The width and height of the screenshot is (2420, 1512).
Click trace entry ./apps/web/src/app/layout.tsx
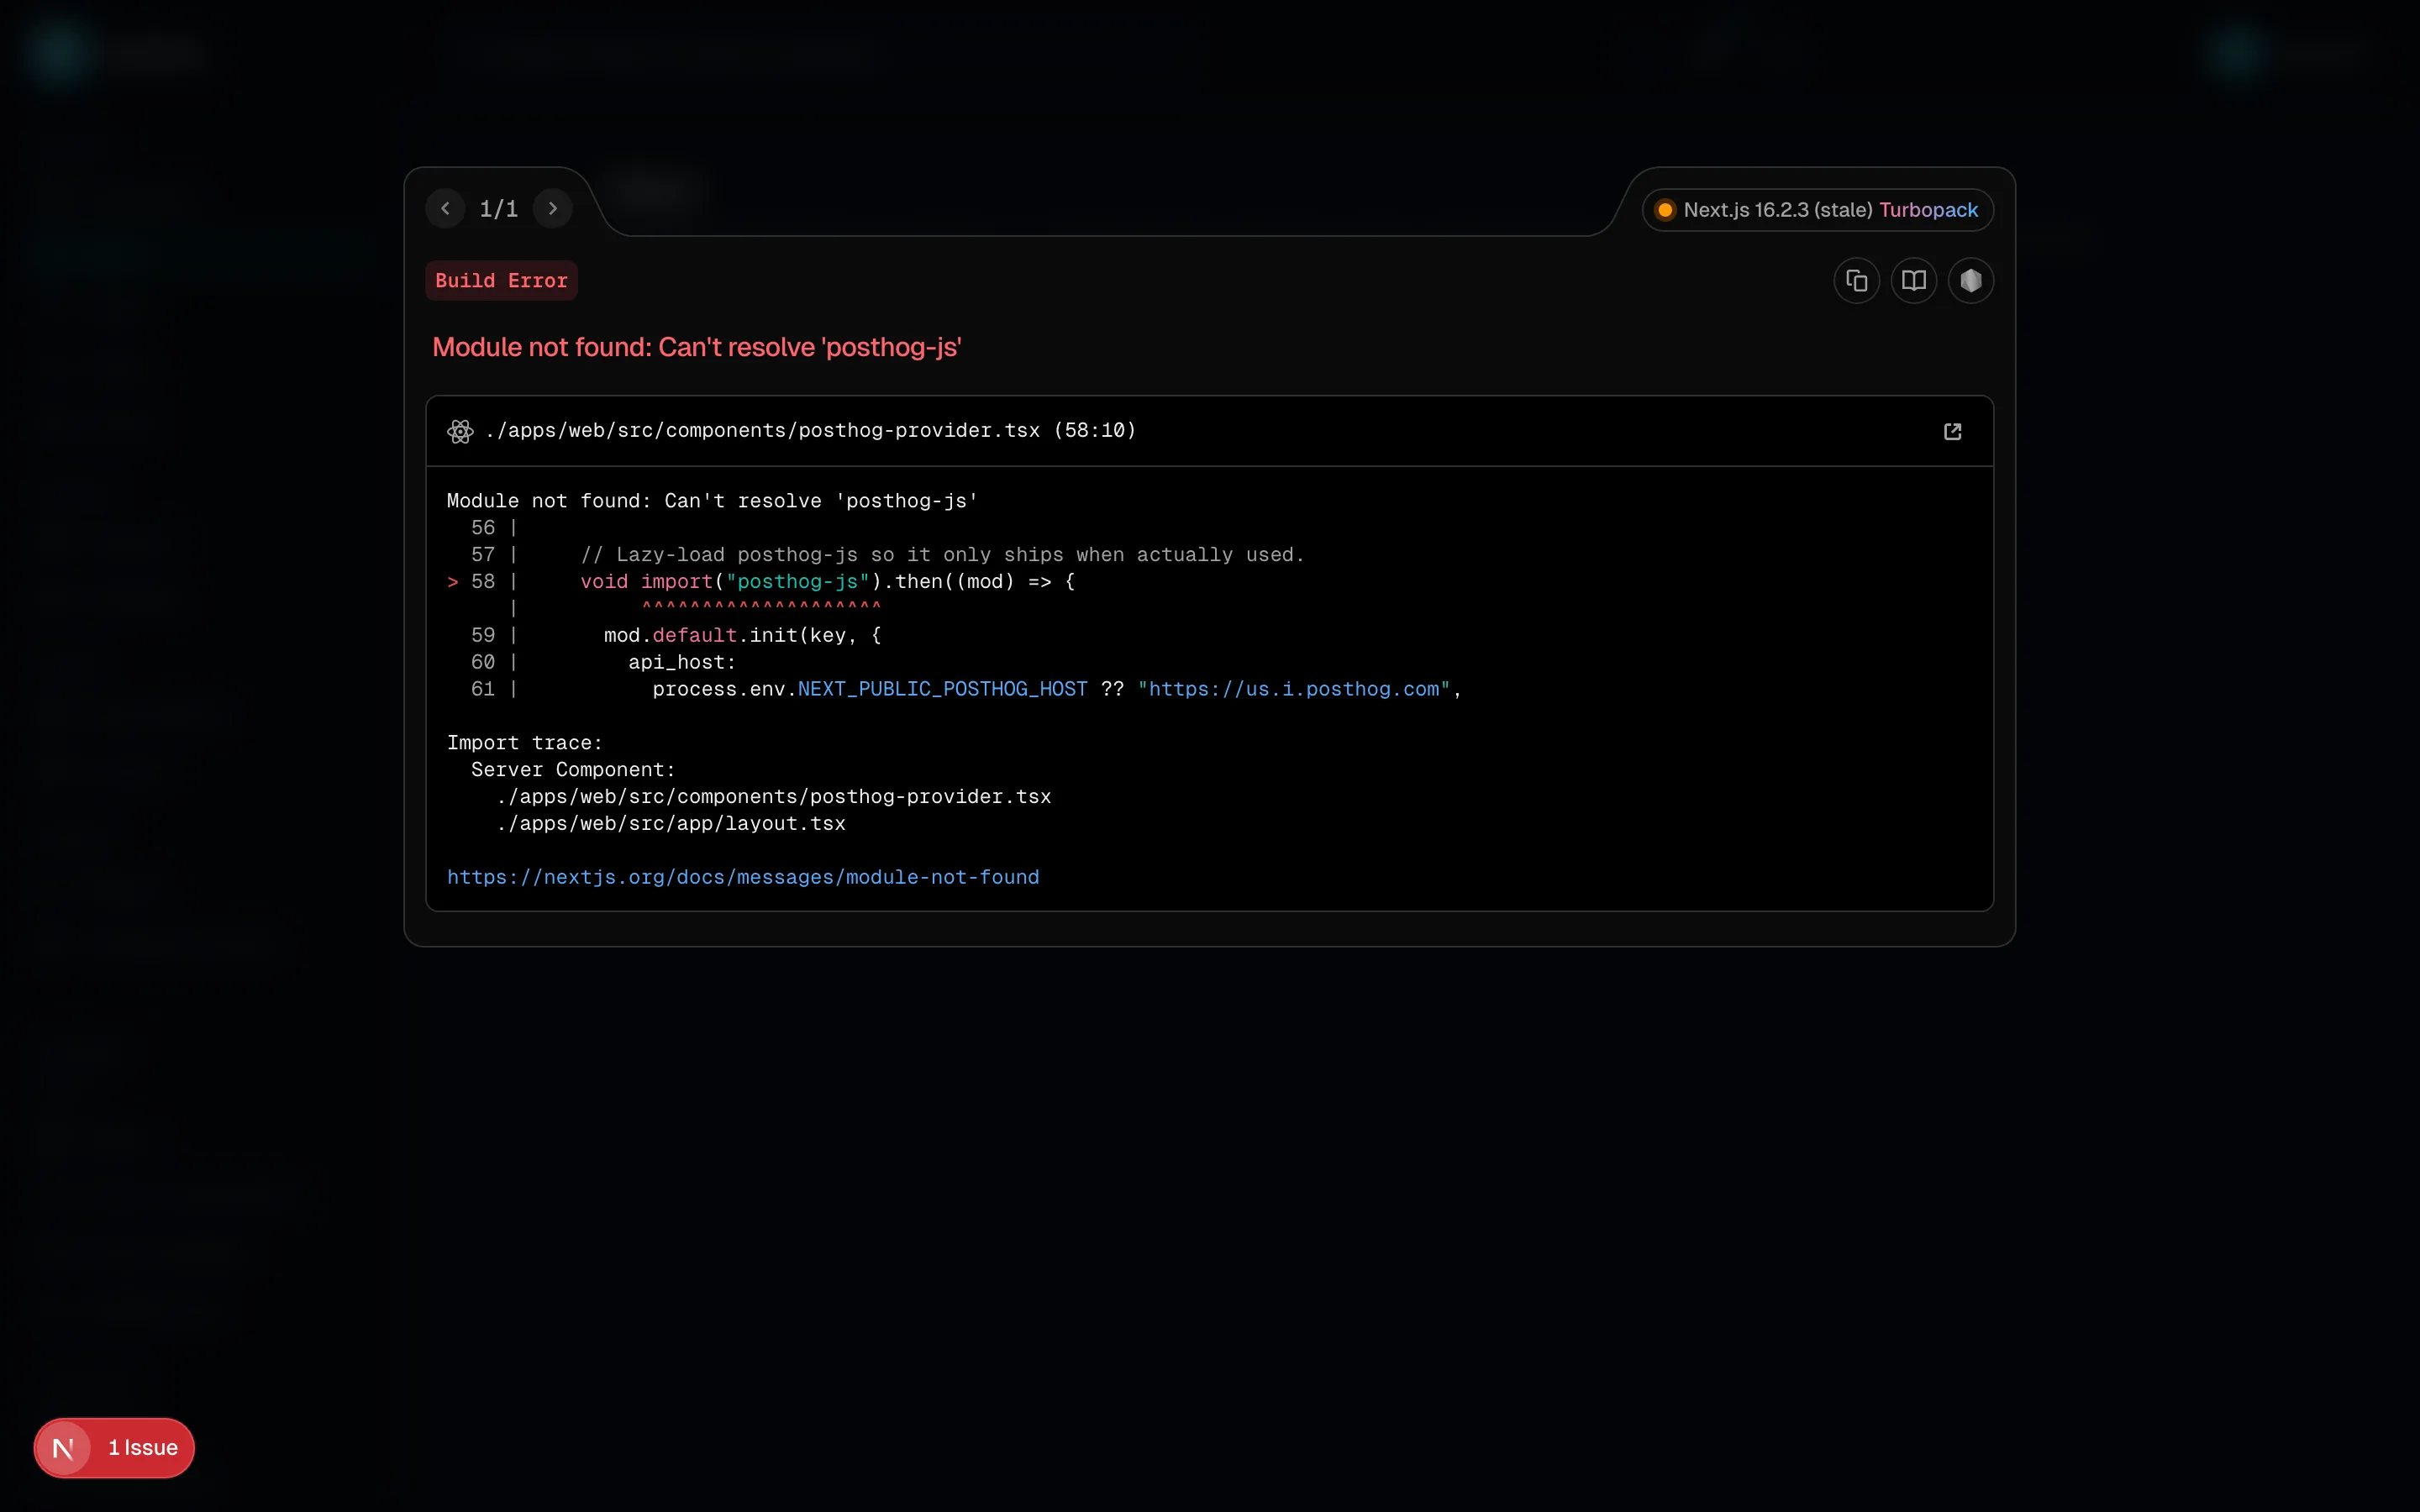point(671,824)
